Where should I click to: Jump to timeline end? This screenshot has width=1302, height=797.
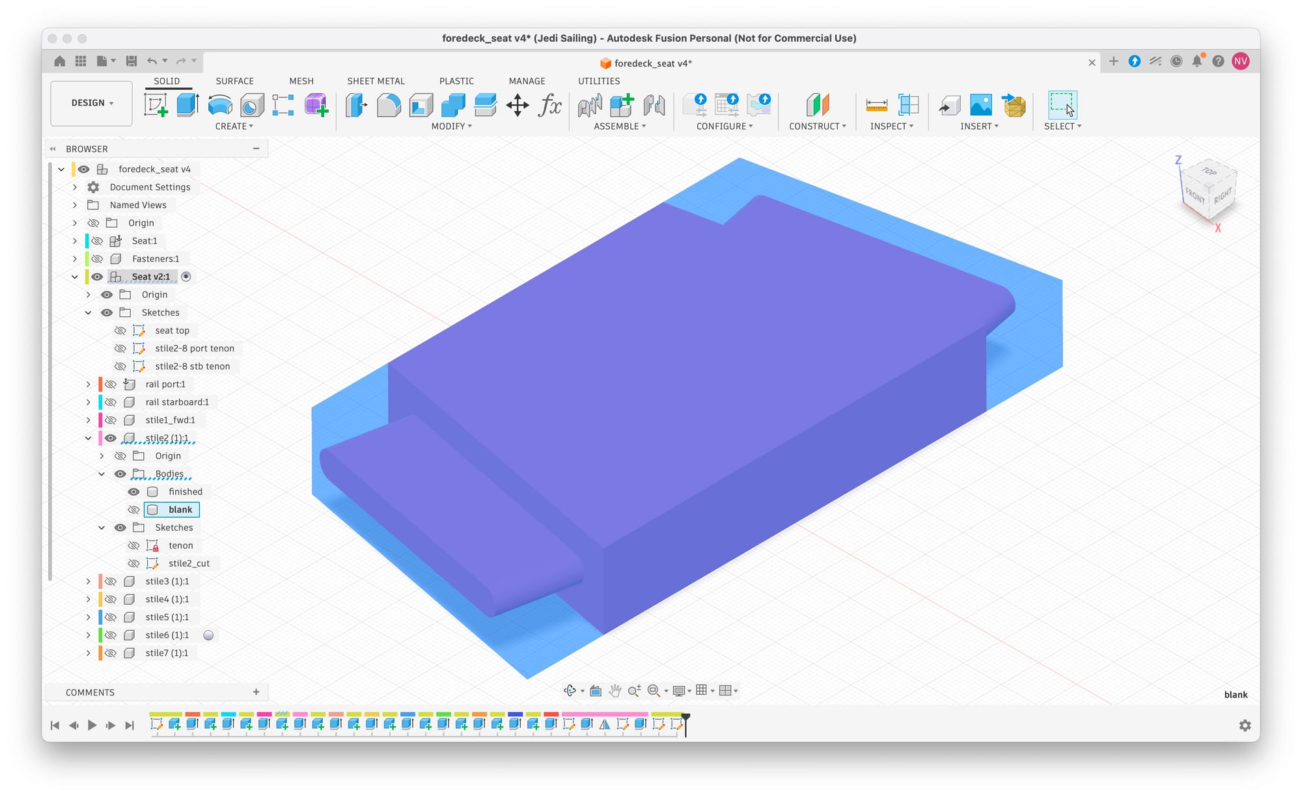click(x=130, y=725)
